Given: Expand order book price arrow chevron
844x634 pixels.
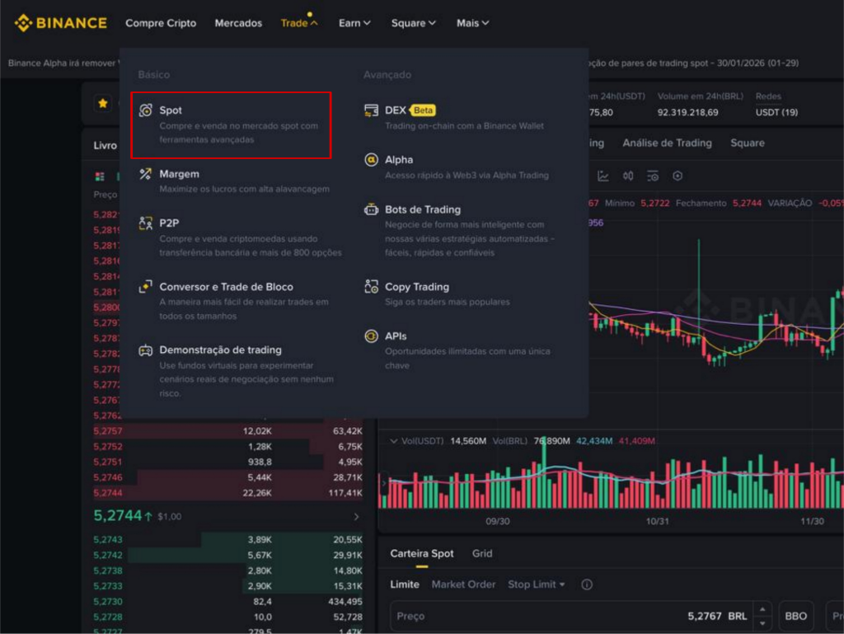Looking at the screenshot, I should click(x=356, y=517).
